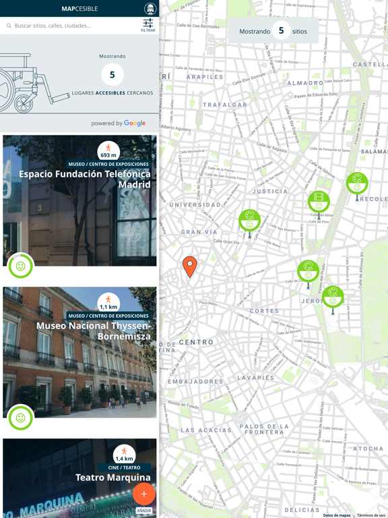The image size is (388, 518).
Task: Open the Espacio Fundación Telefónica Madrid card
Action: [x=79, y=200]
